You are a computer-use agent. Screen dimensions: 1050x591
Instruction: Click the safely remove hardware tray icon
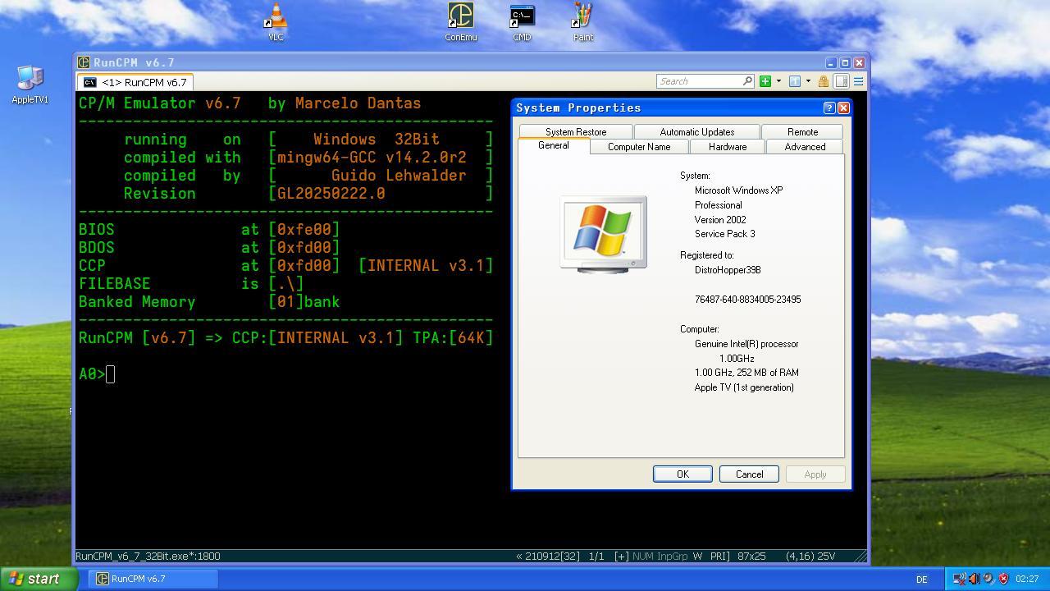pos(988,579)
